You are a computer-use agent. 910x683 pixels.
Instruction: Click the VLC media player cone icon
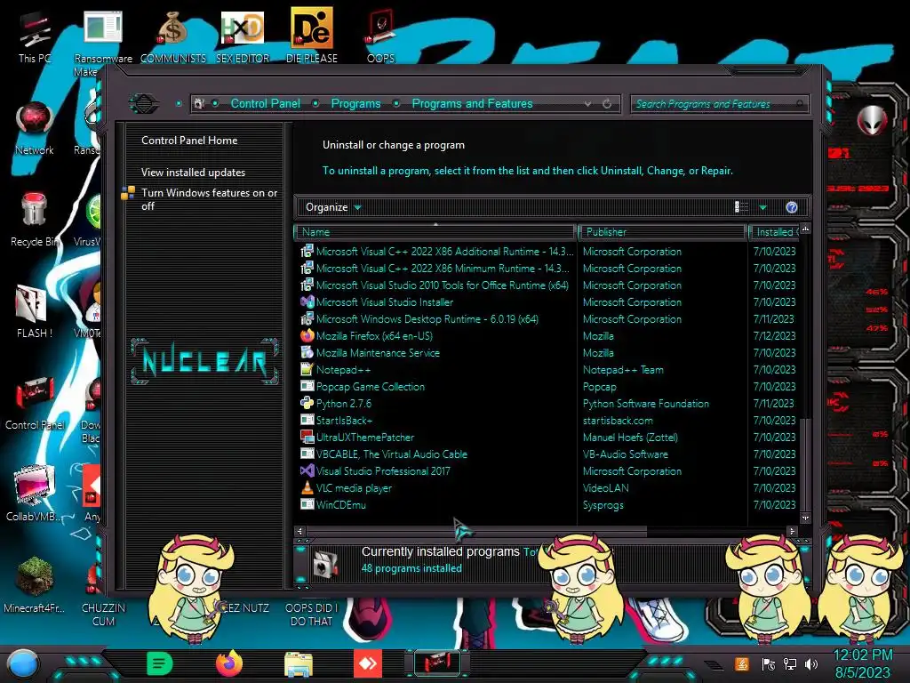pos(307,488)
